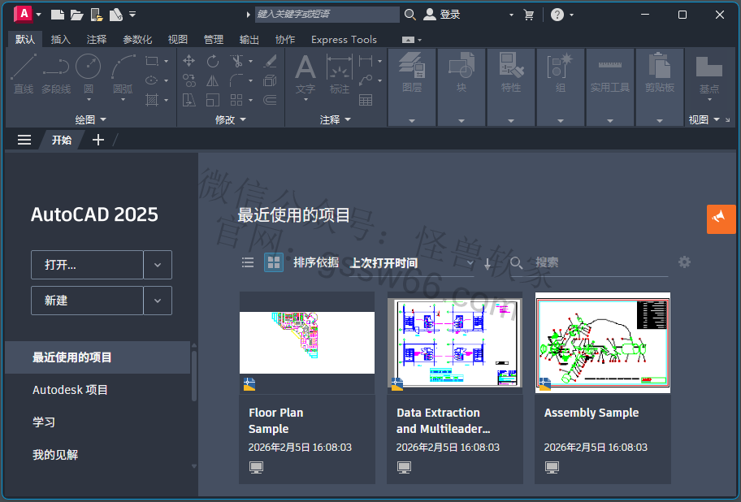Open the Assembly Sample drawing thumbnail
Image resolution: width=741 pixels, height=502 pixels.
(602, 343)
